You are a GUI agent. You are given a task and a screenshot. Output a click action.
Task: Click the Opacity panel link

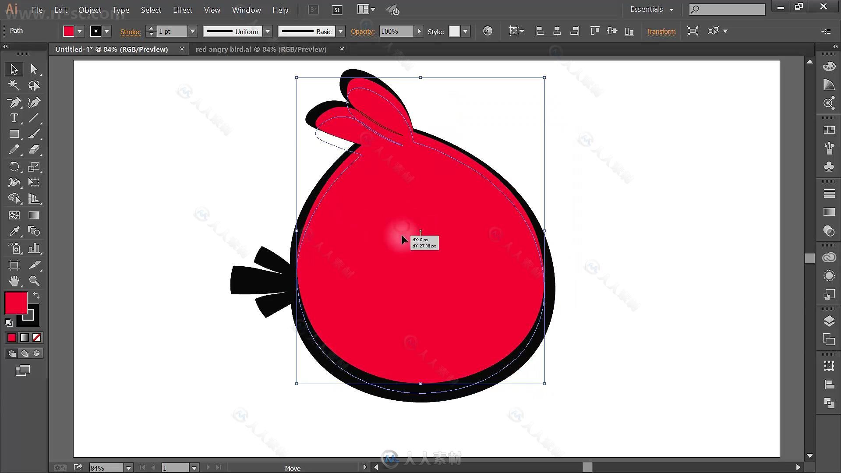(x=363, y=32)
